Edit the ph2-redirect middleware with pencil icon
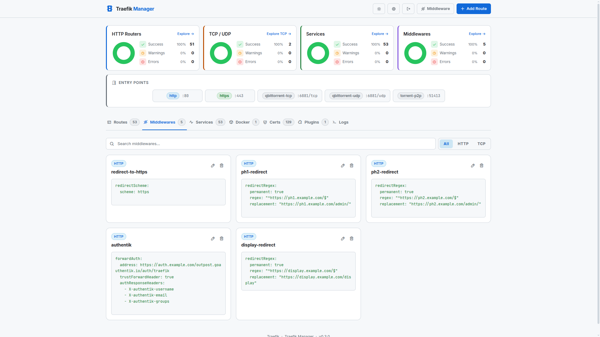600x337 pixels. click(x=472, y=165)
